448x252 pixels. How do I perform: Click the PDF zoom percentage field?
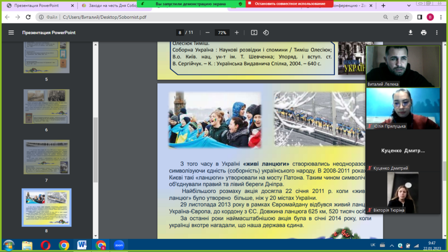(x=222, y=33)
